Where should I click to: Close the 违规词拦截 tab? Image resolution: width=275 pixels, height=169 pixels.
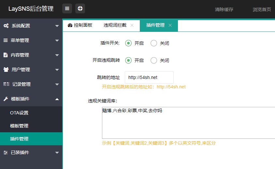(x=132, y=25)
